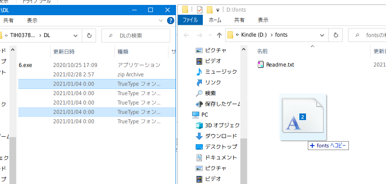Open Downloads (ダウンロード) in navigation pane
The height and width of the screenshot is (184, 386).
click(x=221, y=136)
